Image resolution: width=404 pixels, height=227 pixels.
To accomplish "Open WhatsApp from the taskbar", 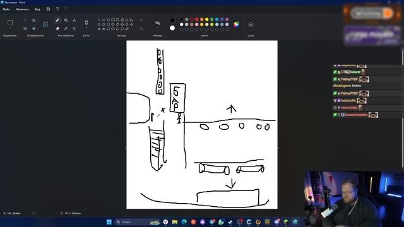I will 221,222.
